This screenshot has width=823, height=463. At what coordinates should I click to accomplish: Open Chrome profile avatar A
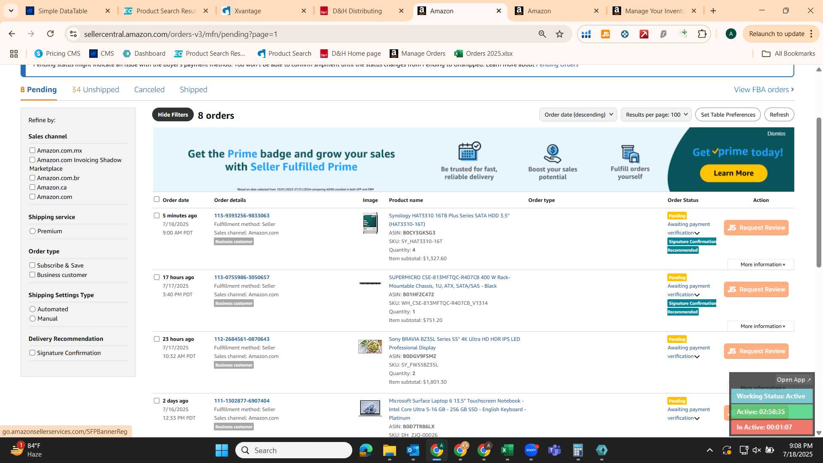click(731, 34)
